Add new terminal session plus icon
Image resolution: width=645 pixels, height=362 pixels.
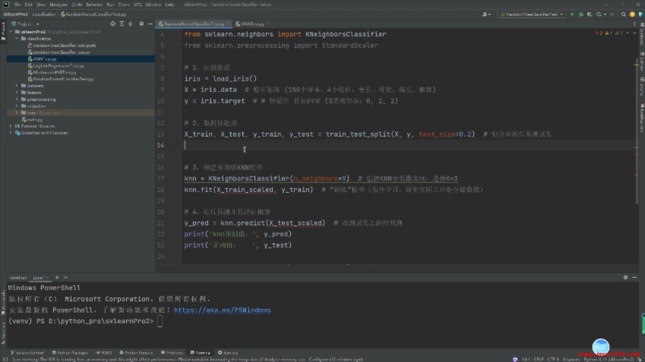57,278
